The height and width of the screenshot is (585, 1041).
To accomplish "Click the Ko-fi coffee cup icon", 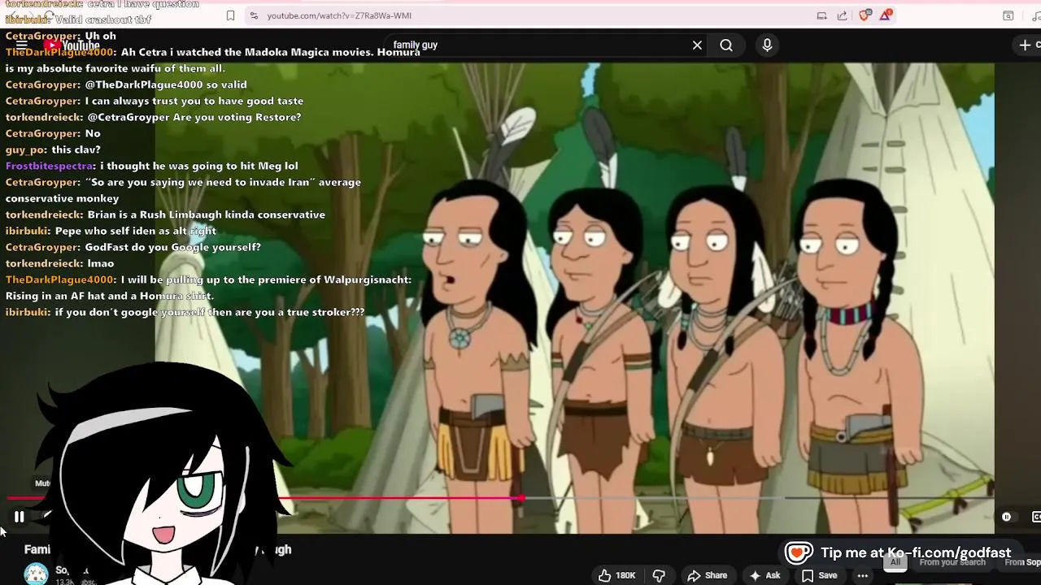I will click(x=798, y=552).
